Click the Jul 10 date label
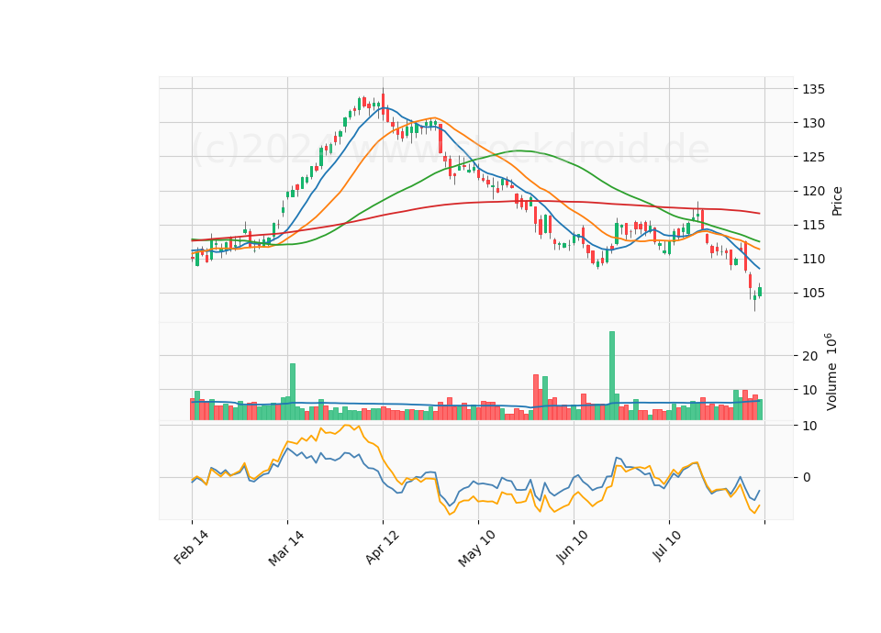Viewport: 881px width, 633px height. tap(667, 546)
